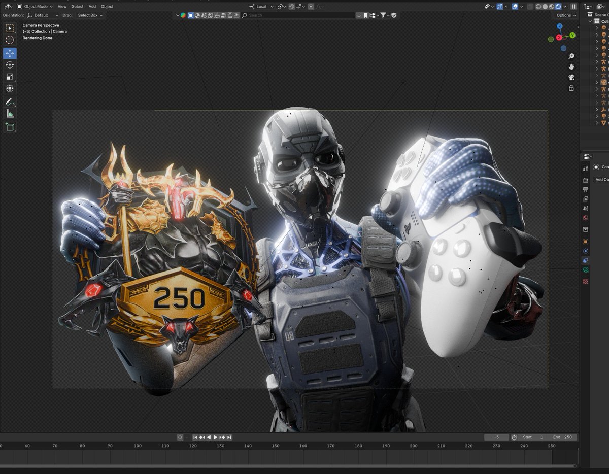Activate the Cursor tool

10,40
